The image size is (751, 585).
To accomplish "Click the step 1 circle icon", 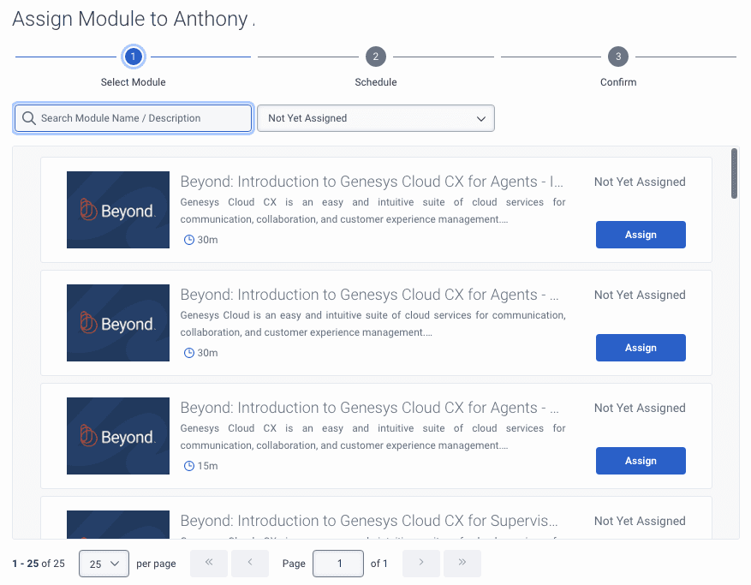I will pos(133,57).
